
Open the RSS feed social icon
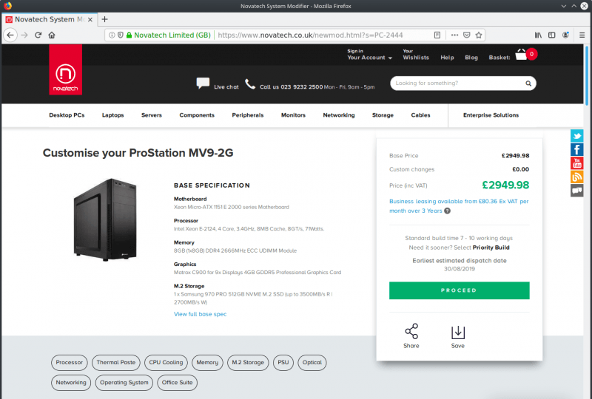(576, 177)
